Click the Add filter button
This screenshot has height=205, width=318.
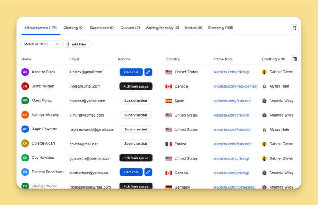pos(76,44)
